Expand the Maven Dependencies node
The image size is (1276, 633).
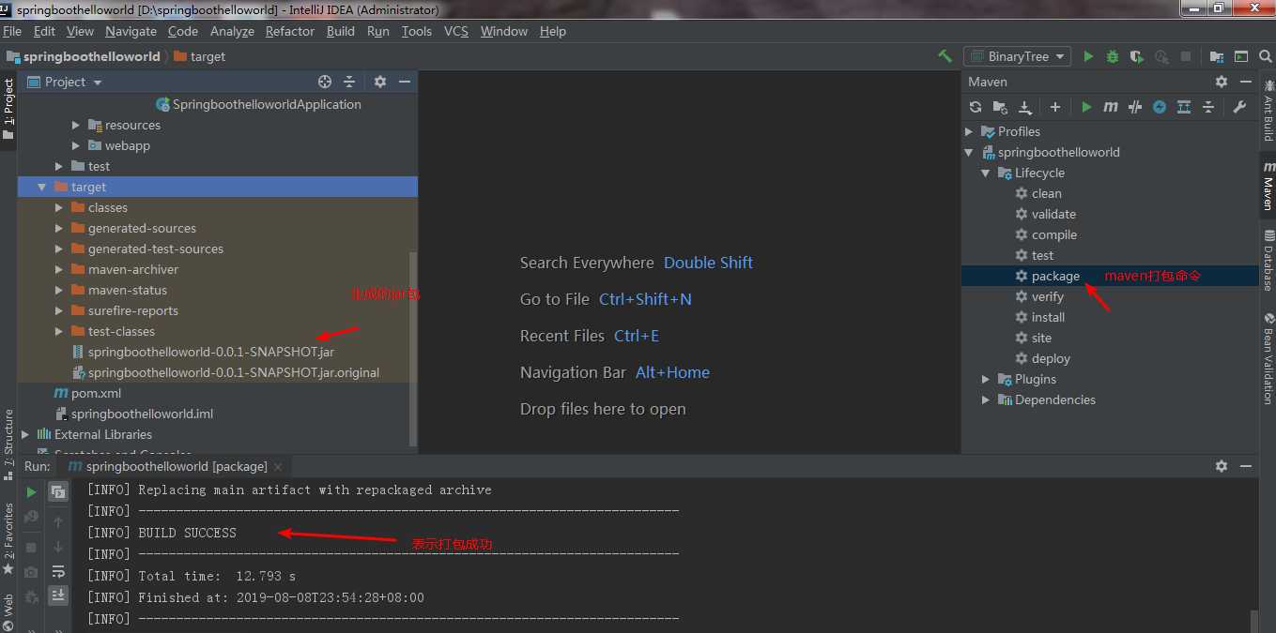point(986,399)
